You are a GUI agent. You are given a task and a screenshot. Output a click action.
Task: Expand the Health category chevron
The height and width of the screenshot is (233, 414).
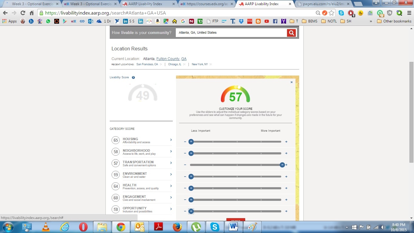[x=171, y=186]
